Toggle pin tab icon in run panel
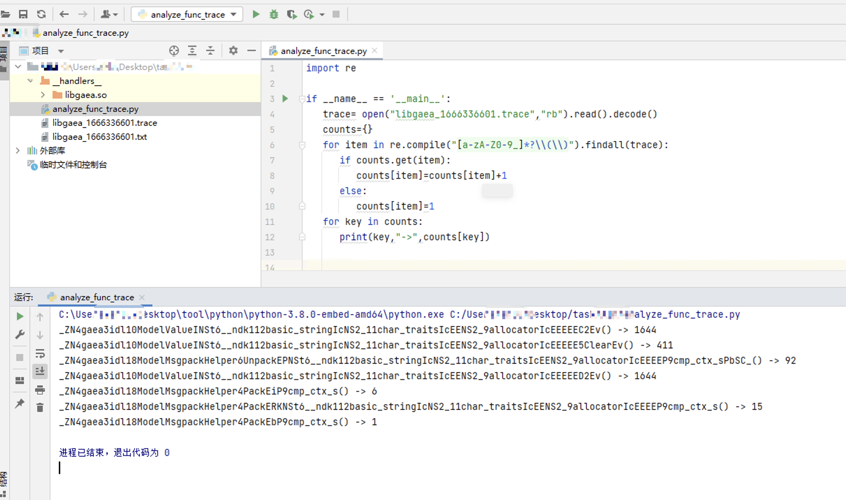Screen dimensions: 846x500 tap(20, 403)
